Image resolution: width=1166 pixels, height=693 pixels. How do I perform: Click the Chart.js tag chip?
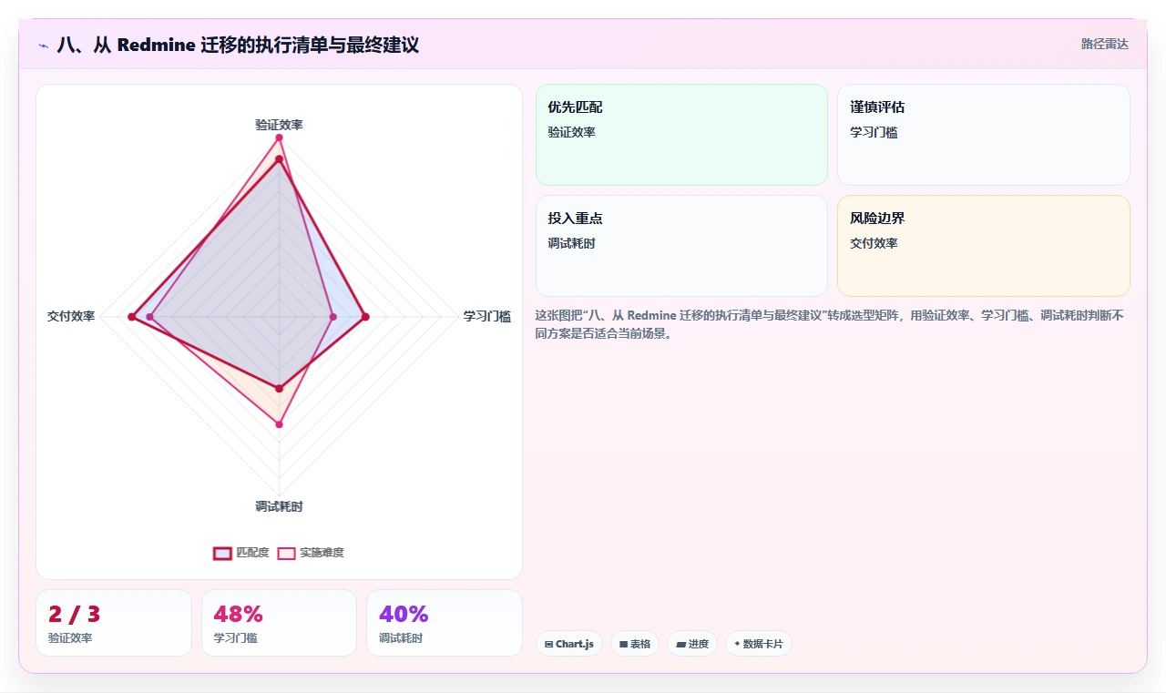(568, 644)
